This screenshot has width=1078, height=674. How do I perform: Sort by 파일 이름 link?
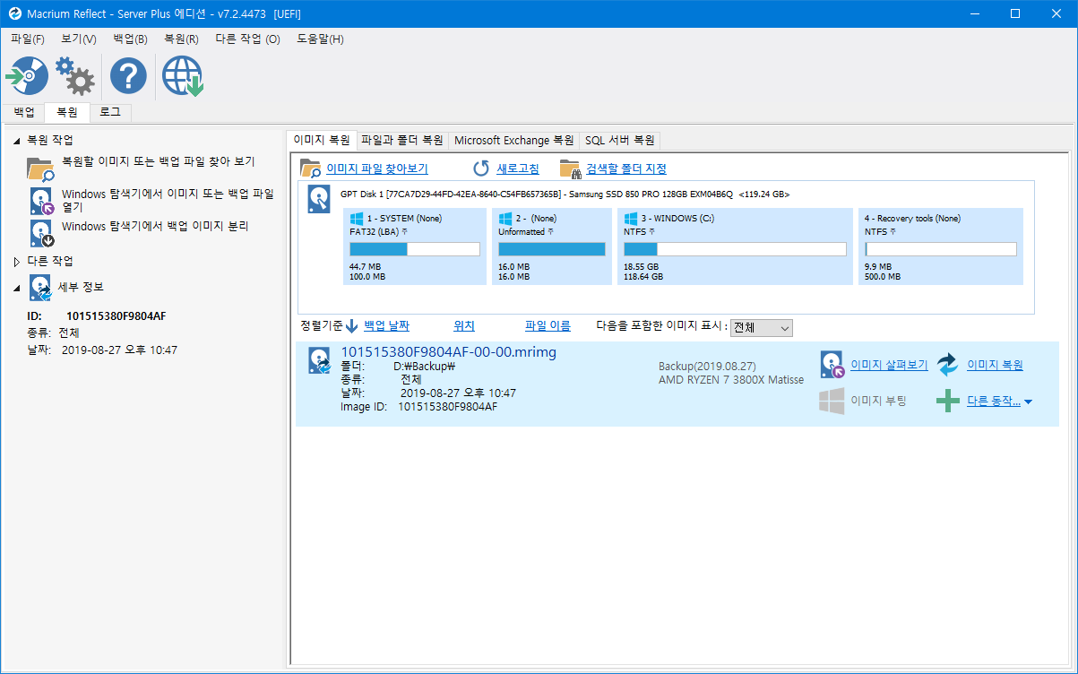[x=548, y=326]
